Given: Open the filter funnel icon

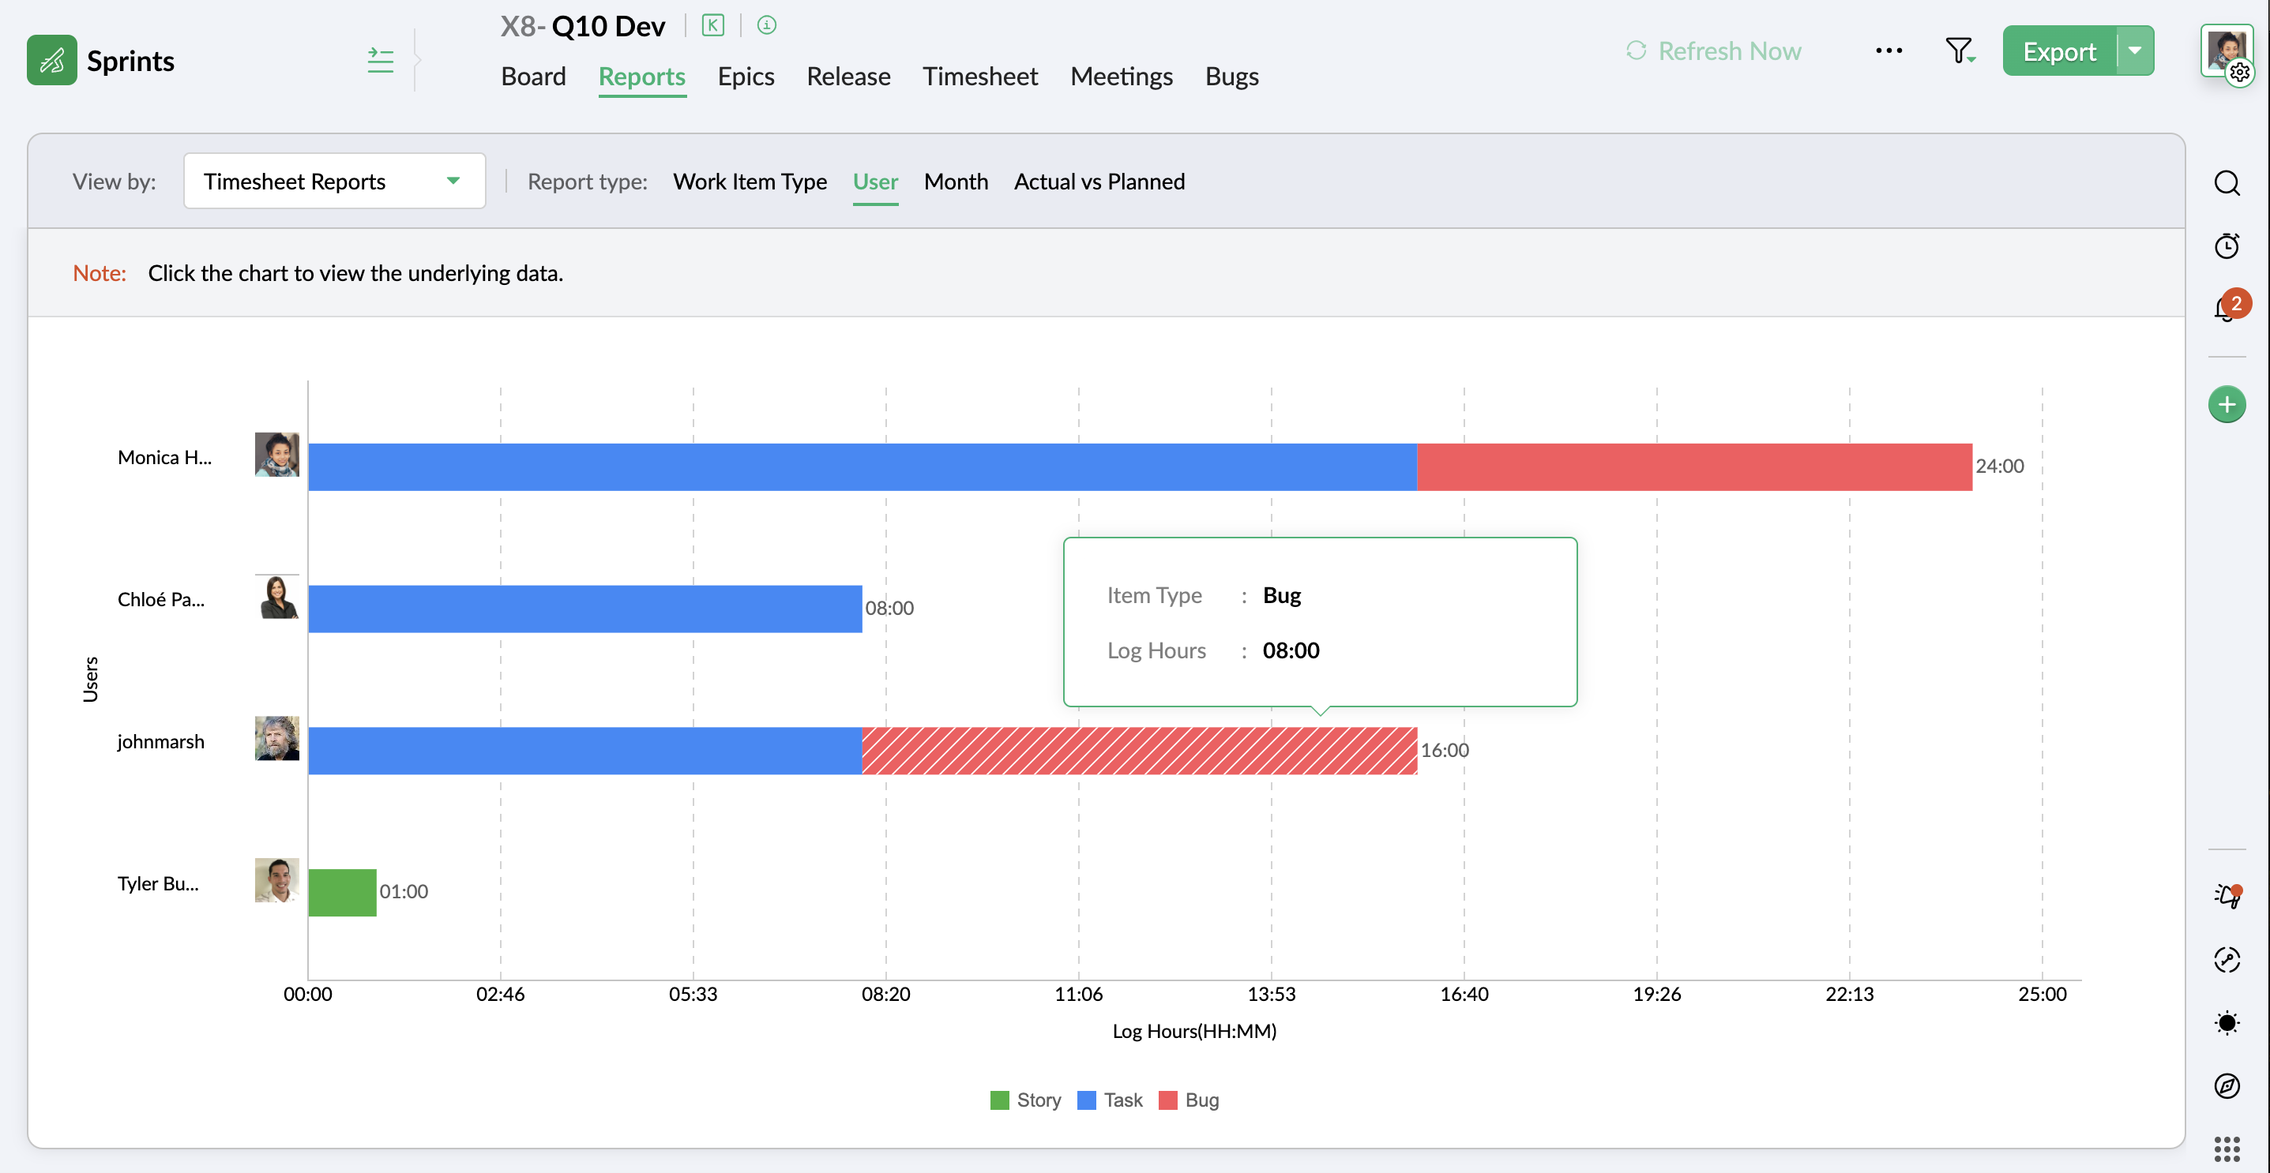Looking at the screenshot, I should [1958, 51].
